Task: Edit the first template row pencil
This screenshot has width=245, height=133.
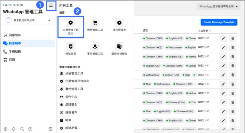Action: pyautogui.click(x=223, y=38)
